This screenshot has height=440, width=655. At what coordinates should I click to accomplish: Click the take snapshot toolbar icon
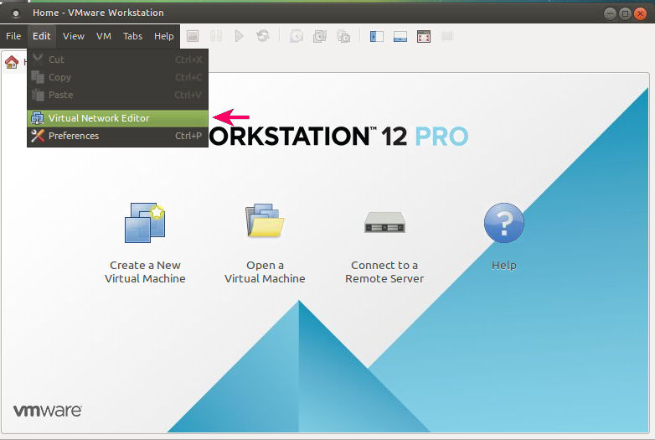click(297, 36)
